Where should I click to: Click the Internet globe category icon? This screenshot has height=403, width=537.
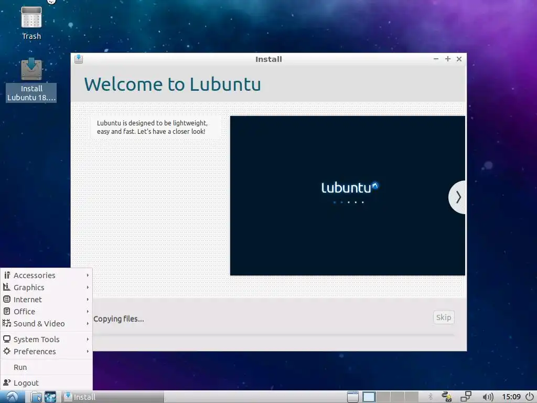click(x=7, y=299)
